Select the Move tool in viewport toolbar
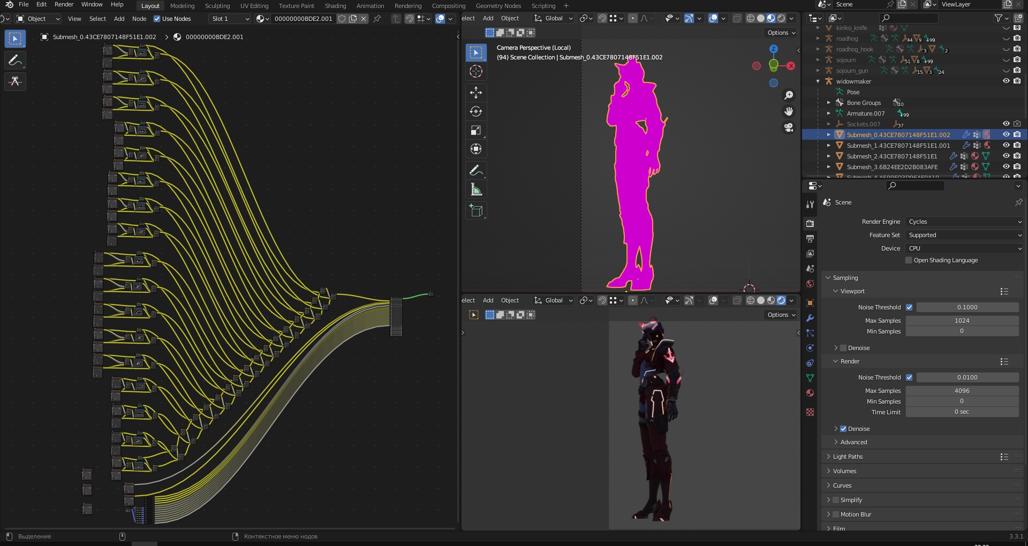The image size is (1028, 546). tap(475, 93)
